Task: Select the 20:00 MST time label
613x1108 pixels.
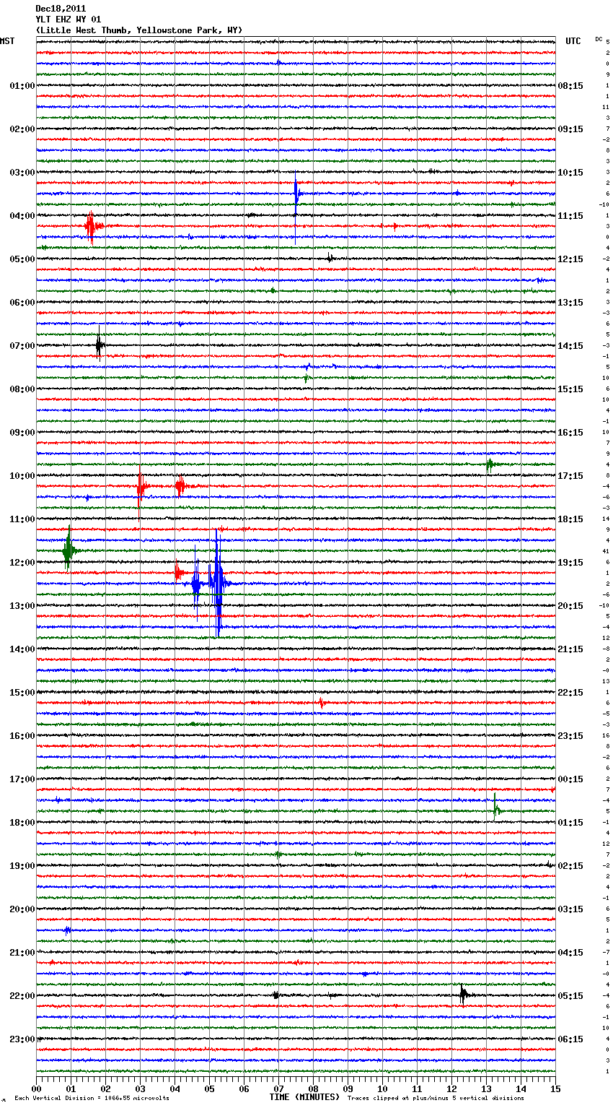Action: point(22,909)
